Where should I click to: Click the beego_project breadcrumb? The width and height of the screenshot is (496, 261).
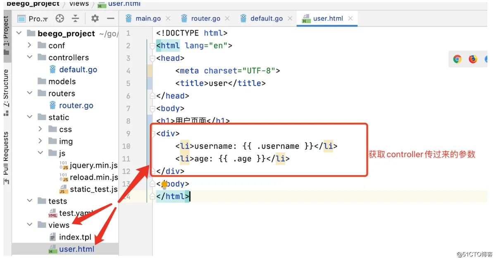tap(33, 3)
